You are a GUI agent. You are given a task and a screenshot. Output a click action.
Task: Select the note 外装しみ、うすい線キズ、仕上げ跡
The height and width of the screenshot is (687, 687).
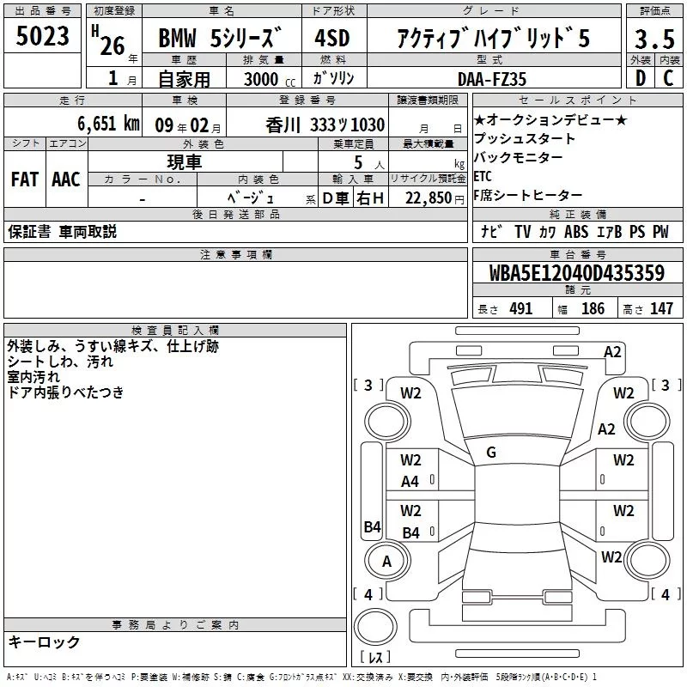click(113, 346)
